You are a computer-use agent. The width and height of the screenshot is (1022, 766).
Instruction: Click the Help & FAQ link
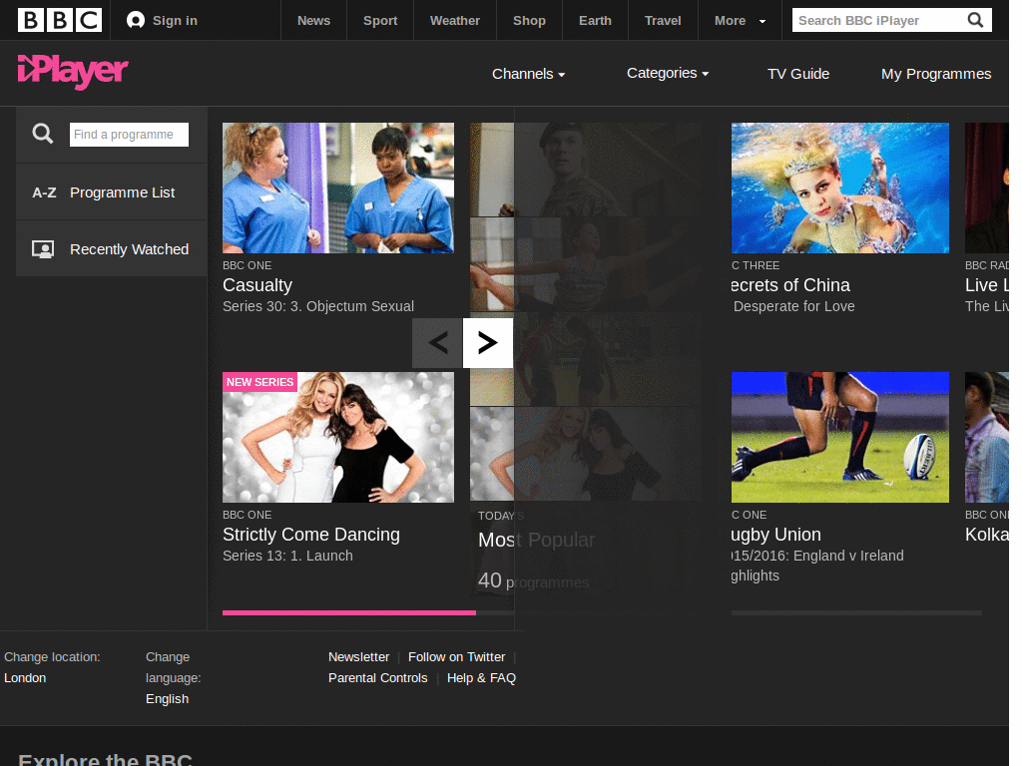481,677
